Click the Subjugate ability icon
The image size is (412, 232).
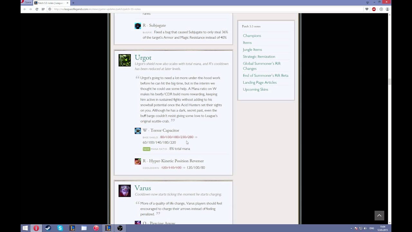click(x=138, y=26)
